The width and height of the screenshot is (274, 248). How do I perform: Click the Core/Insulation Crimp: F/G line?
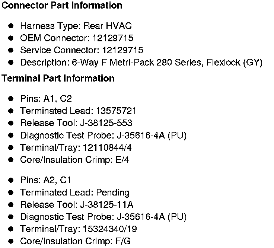pyautogui.click(x=75, y=241)
